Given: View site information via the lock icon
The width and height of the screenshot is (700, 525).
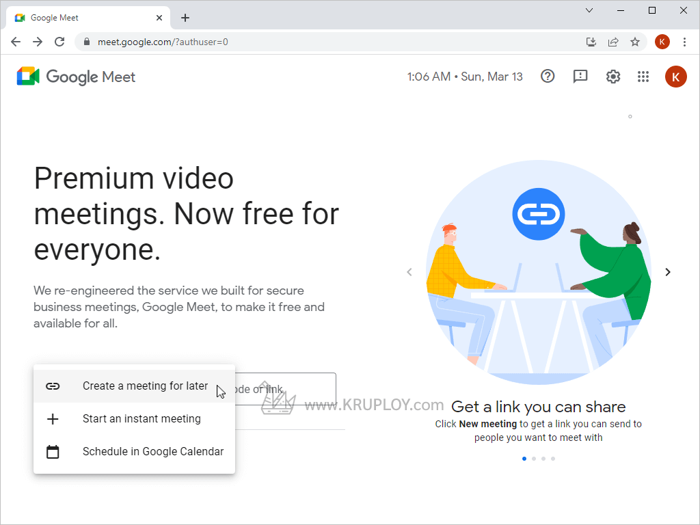Looking at the screenshot, I should coord(87,42).
